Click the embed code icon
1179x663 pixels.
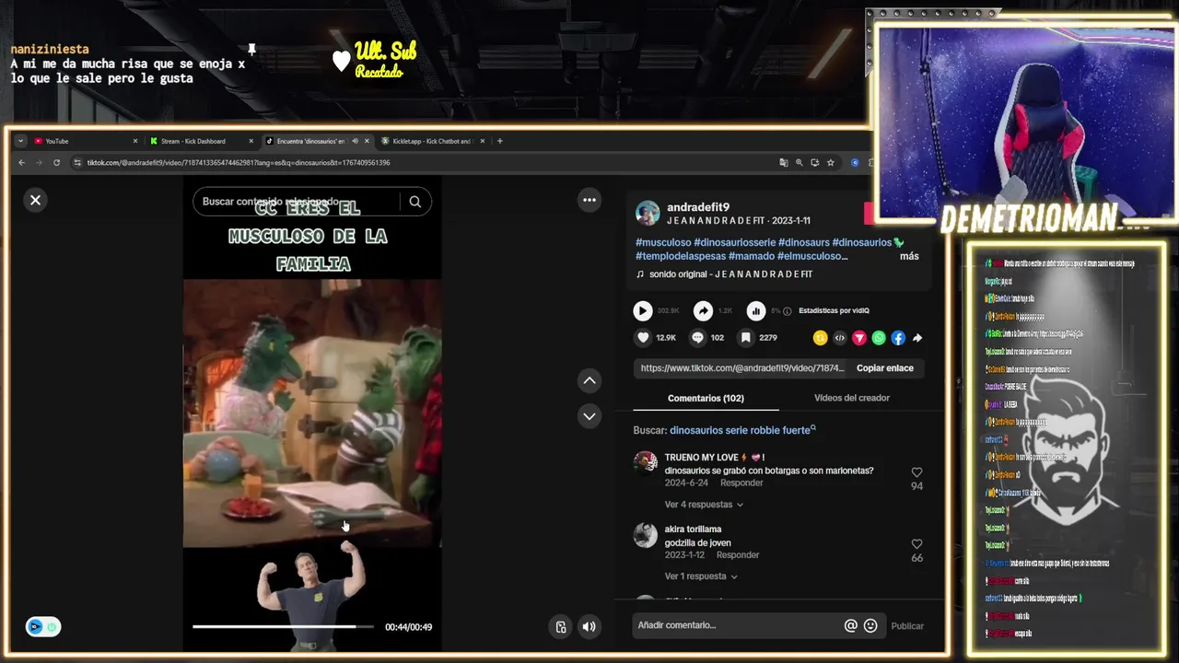click(839, 338)
